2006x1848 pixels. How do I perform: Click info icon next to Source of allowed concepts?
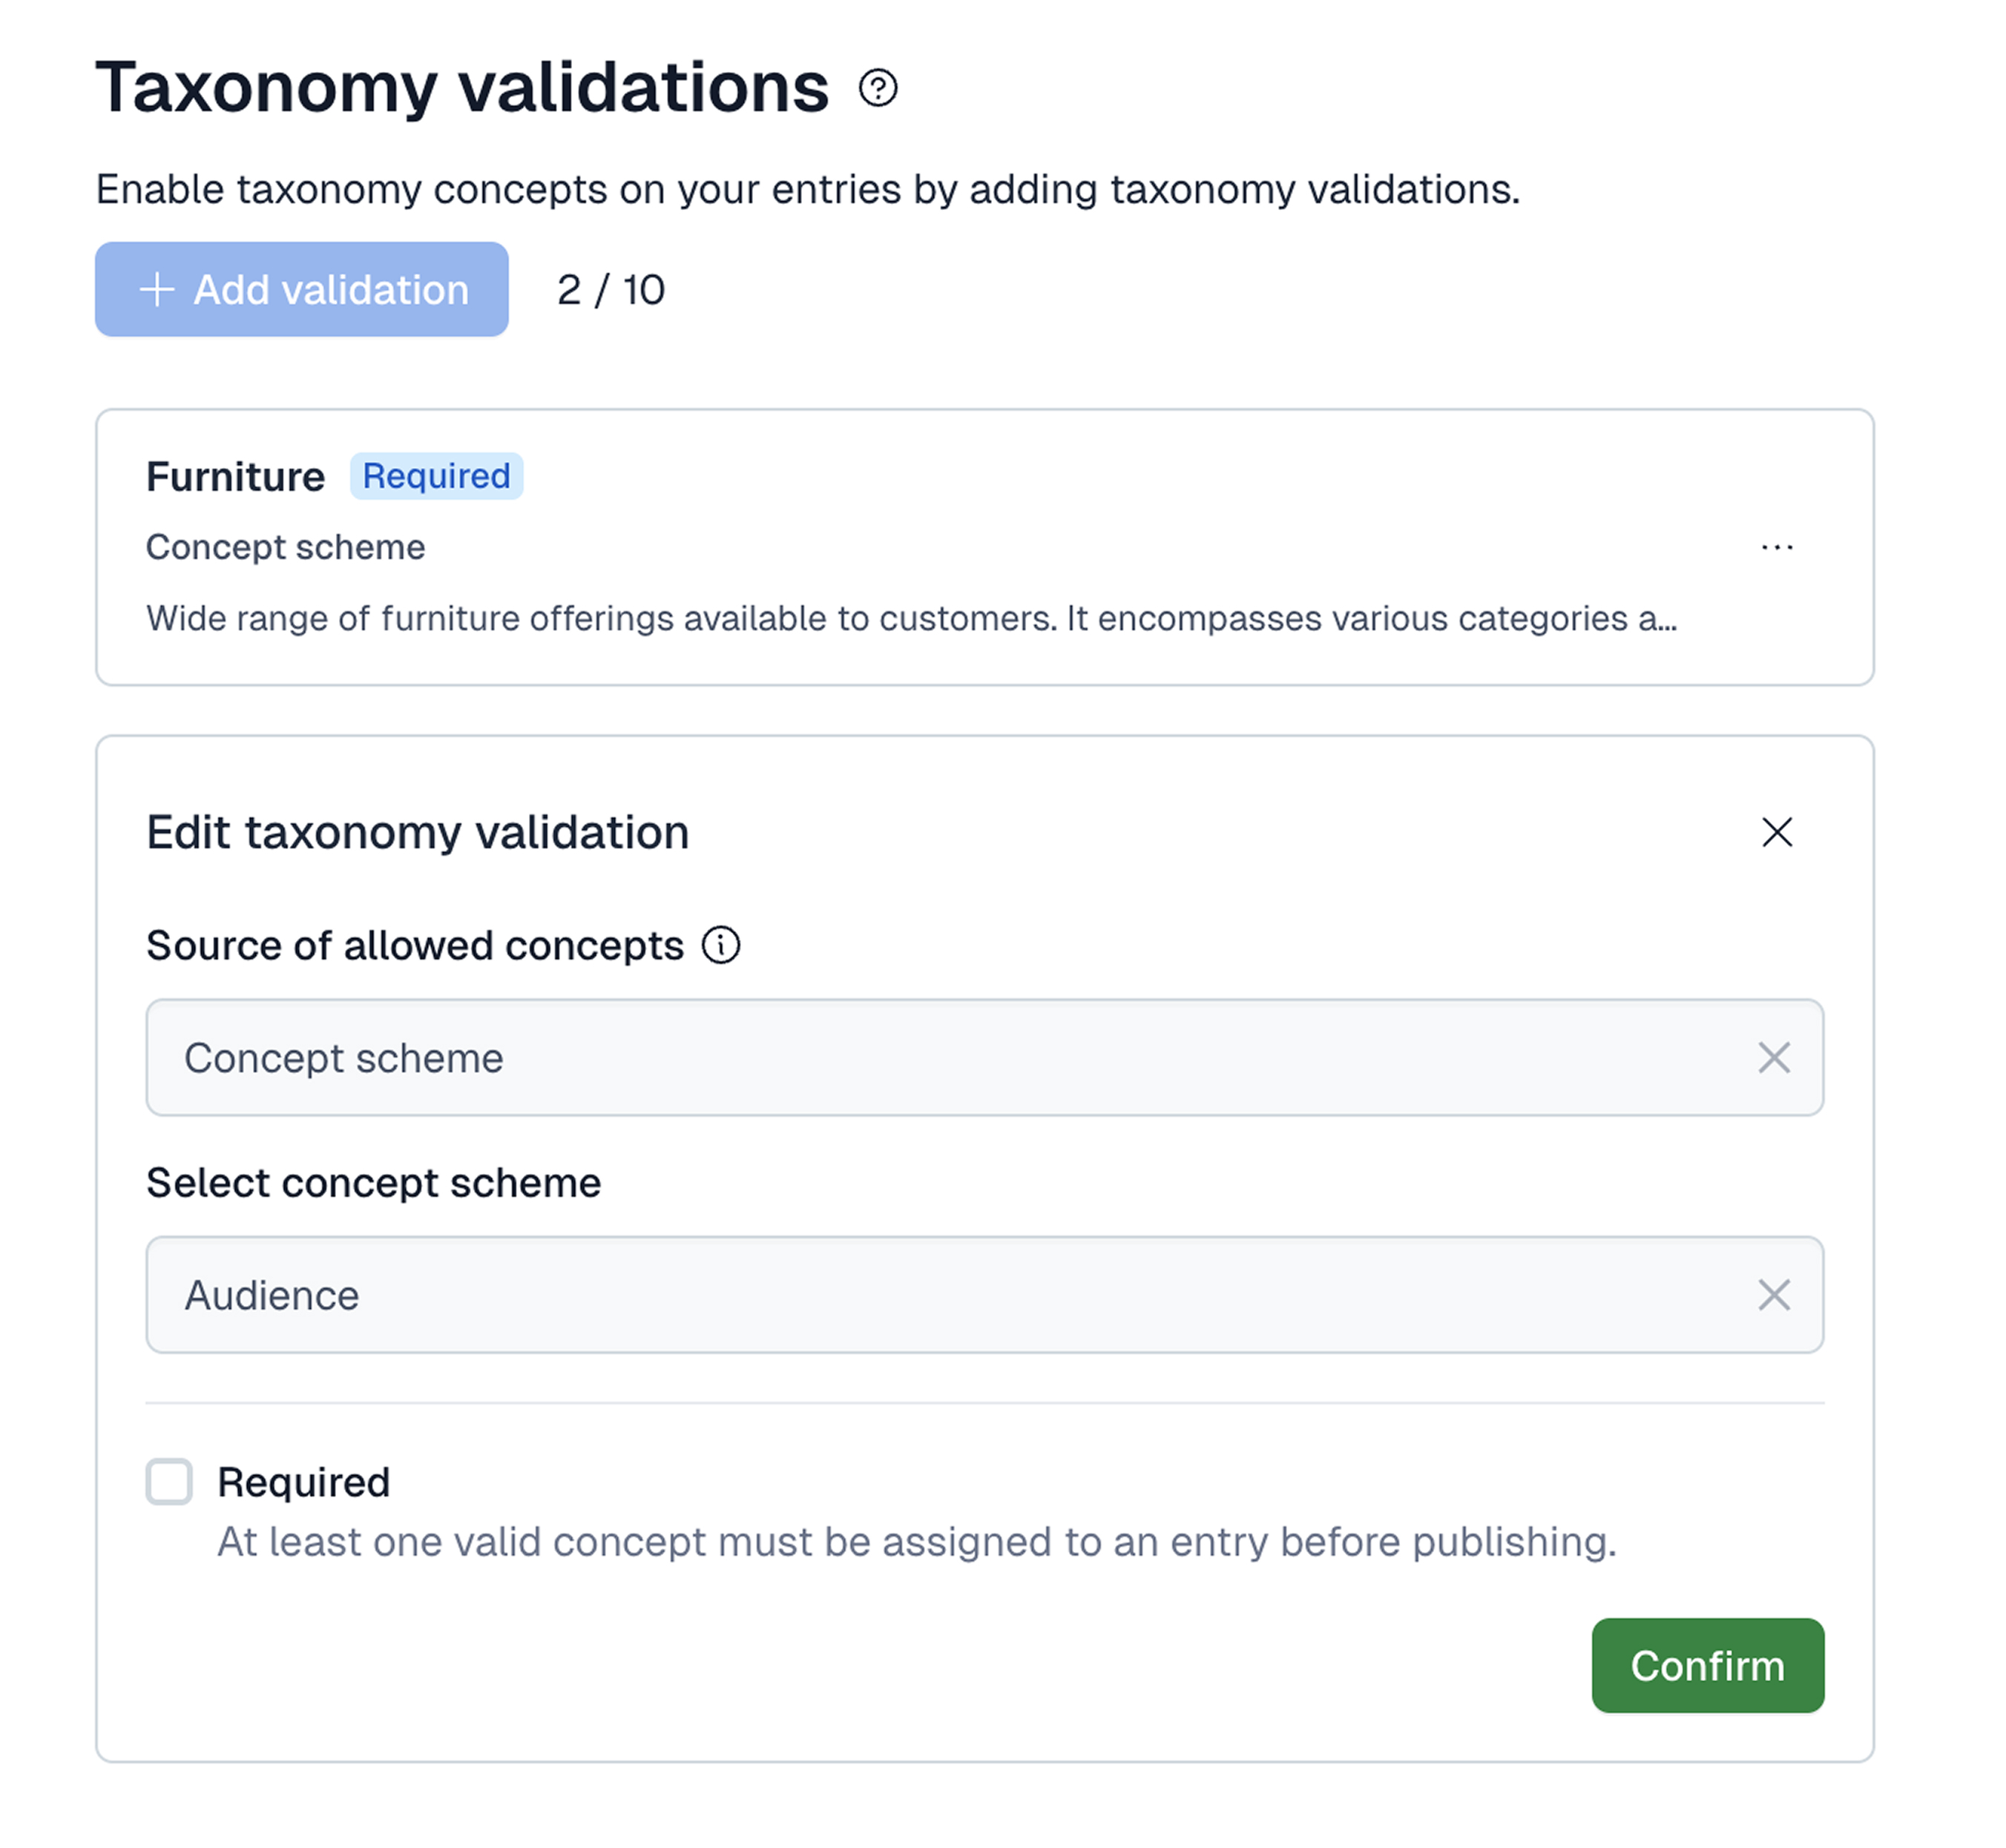coord(720,945)
